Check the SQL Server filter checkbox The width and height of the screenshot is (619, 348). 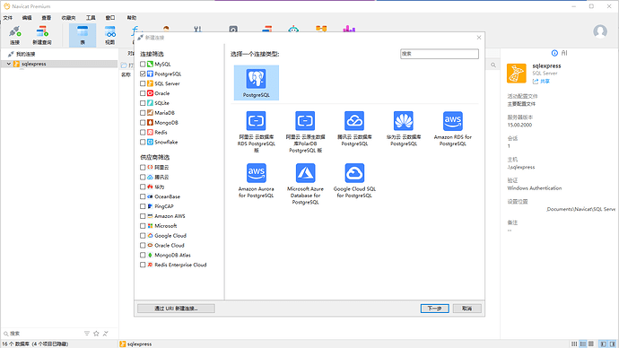pyautogui.click(x=143, y=83)
